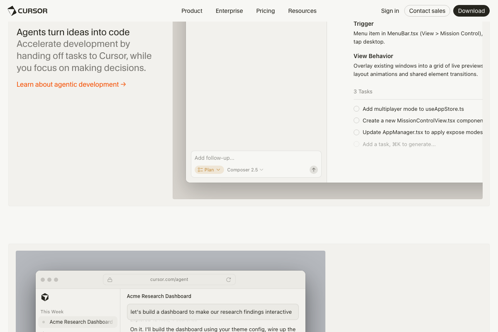Open the Resources menu

point(302,11)
